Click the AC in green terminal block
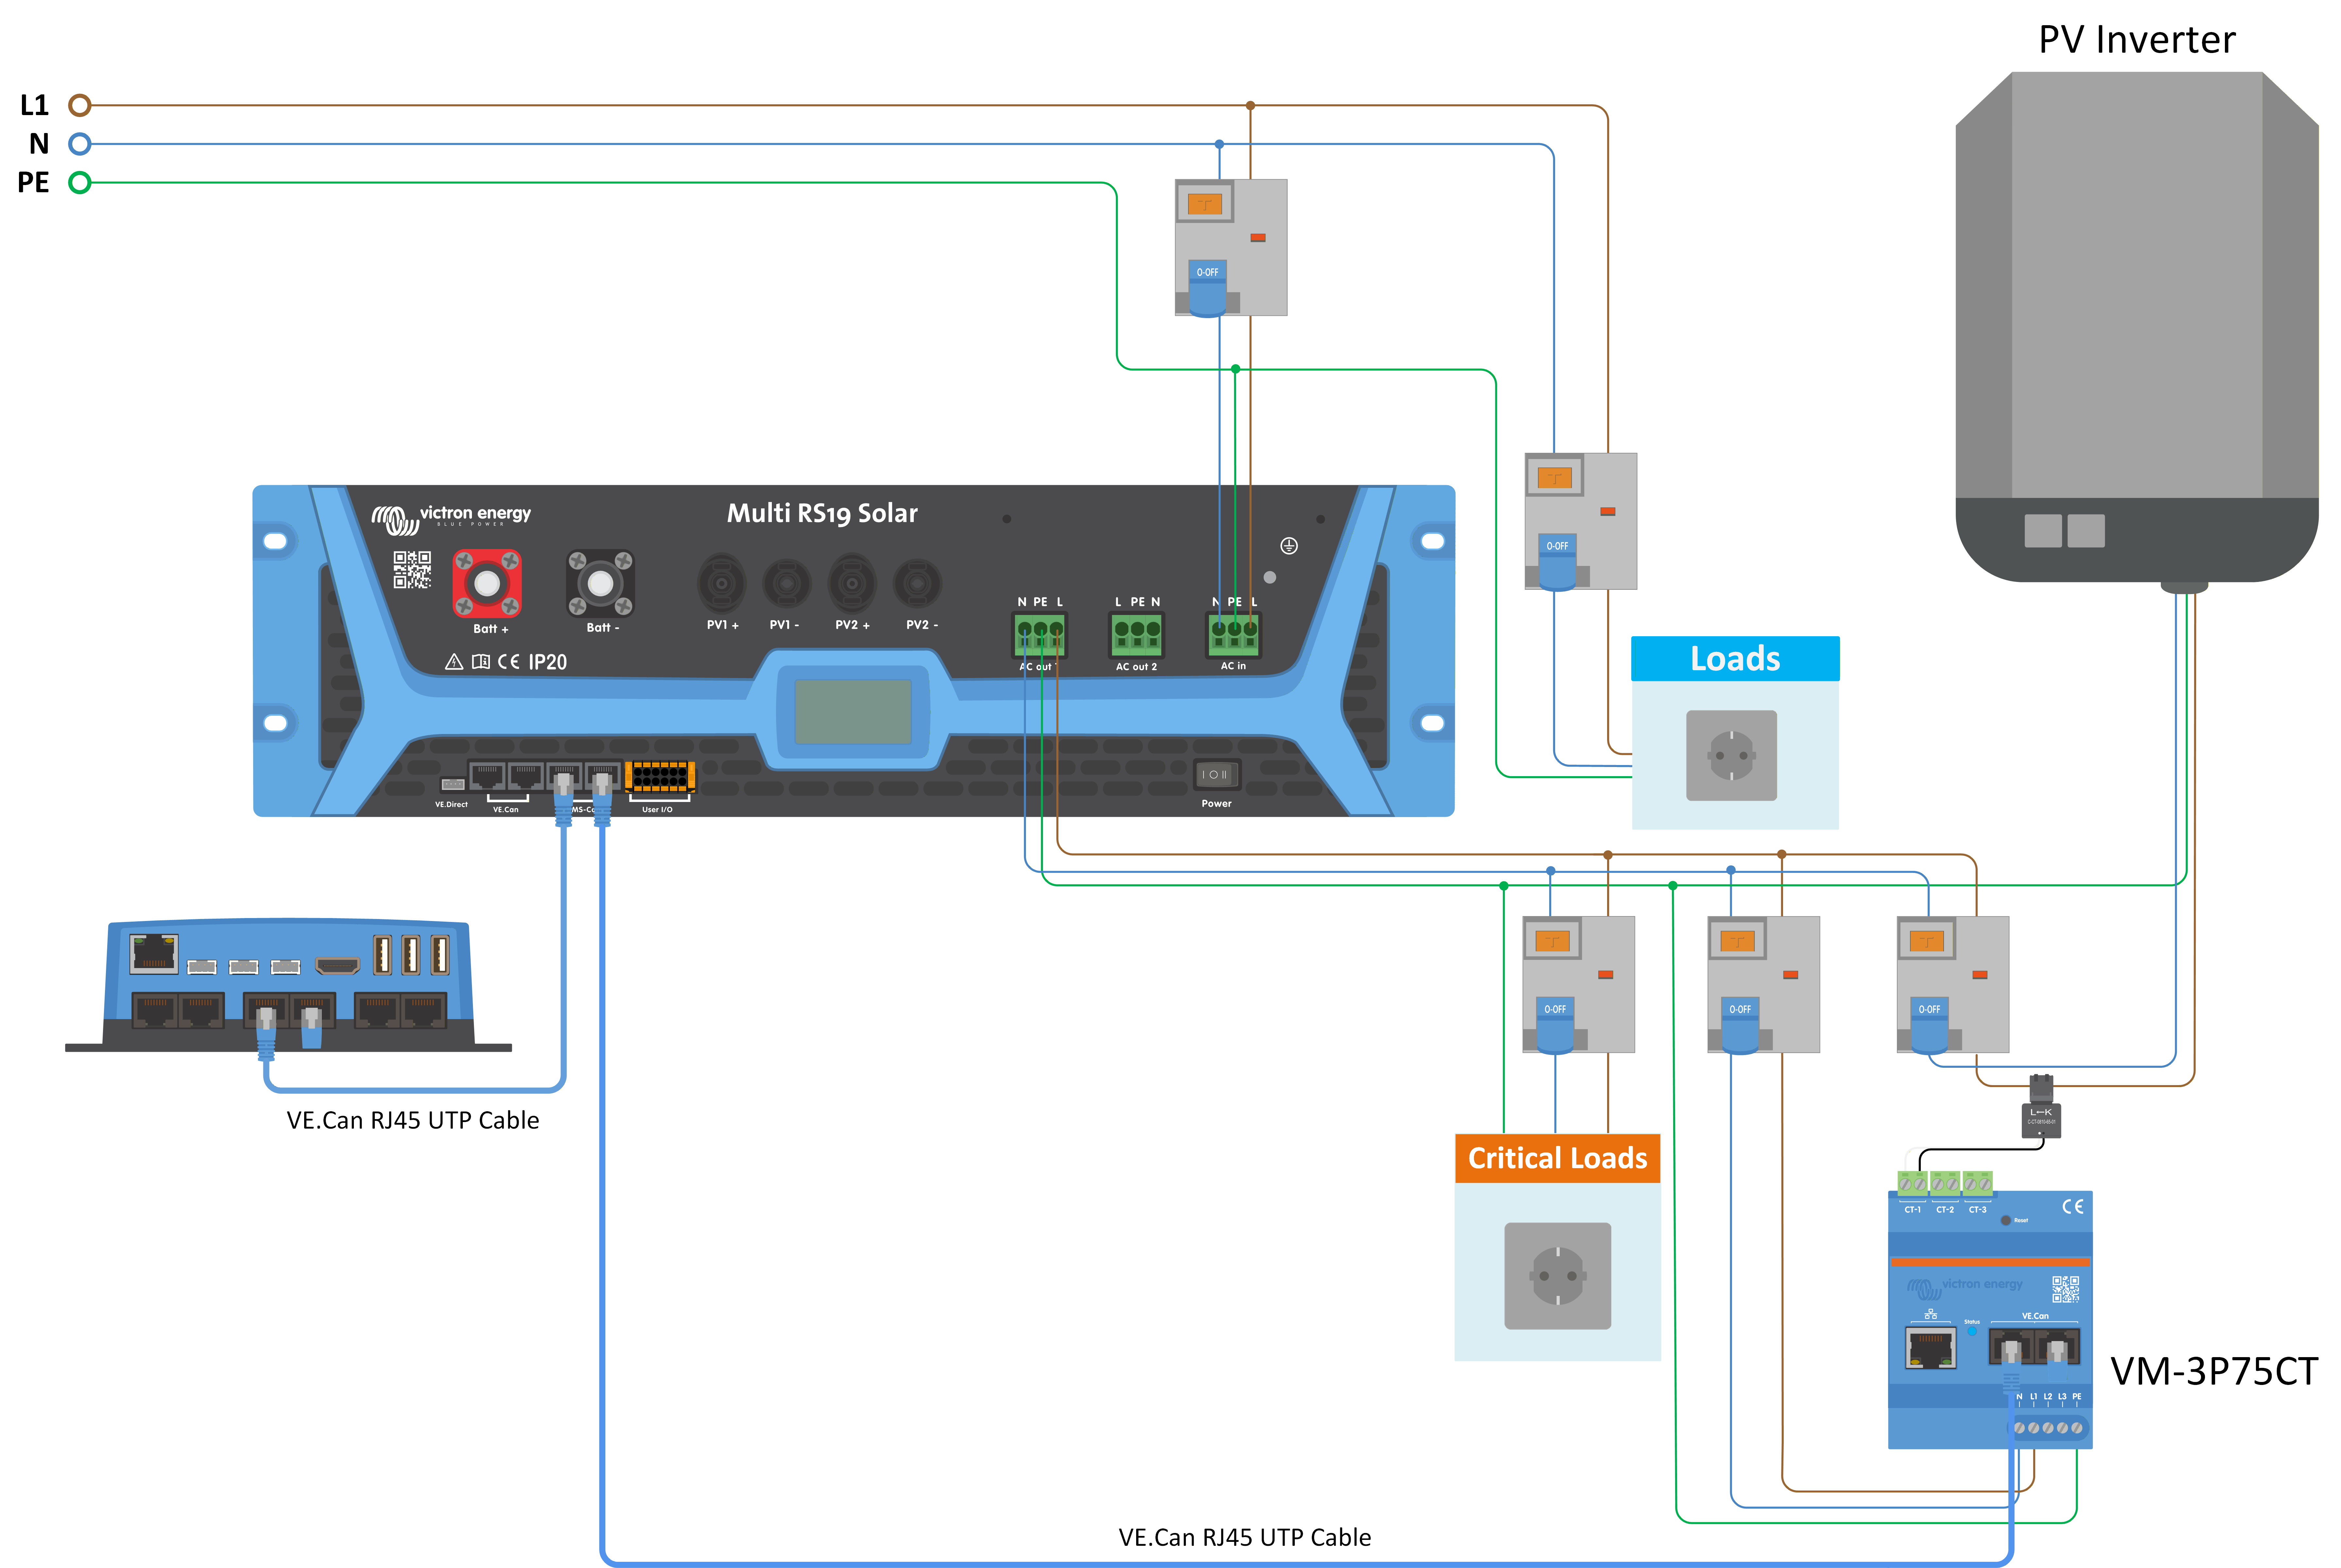This screenshot has width=2341, height=1568. [1234, 634]
